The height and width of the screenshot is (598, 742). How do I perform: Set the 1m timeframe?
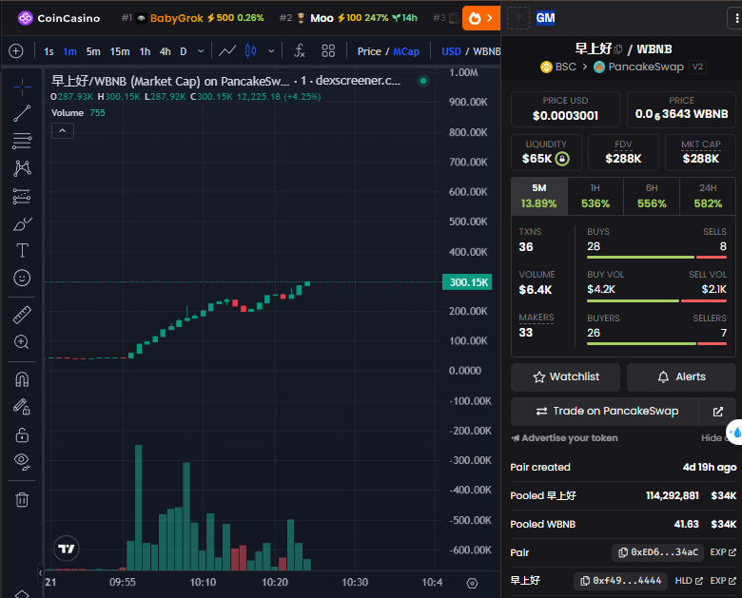coord(69,51)
